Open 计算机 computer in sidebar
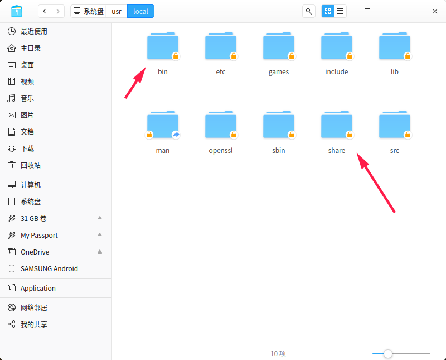Viewport: 446px width, 360px height. click(56, 185)
